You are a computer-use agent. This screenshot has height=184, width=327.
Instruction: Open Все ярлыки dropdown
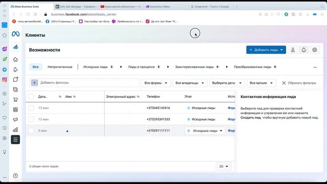click(x=261, y=83)
